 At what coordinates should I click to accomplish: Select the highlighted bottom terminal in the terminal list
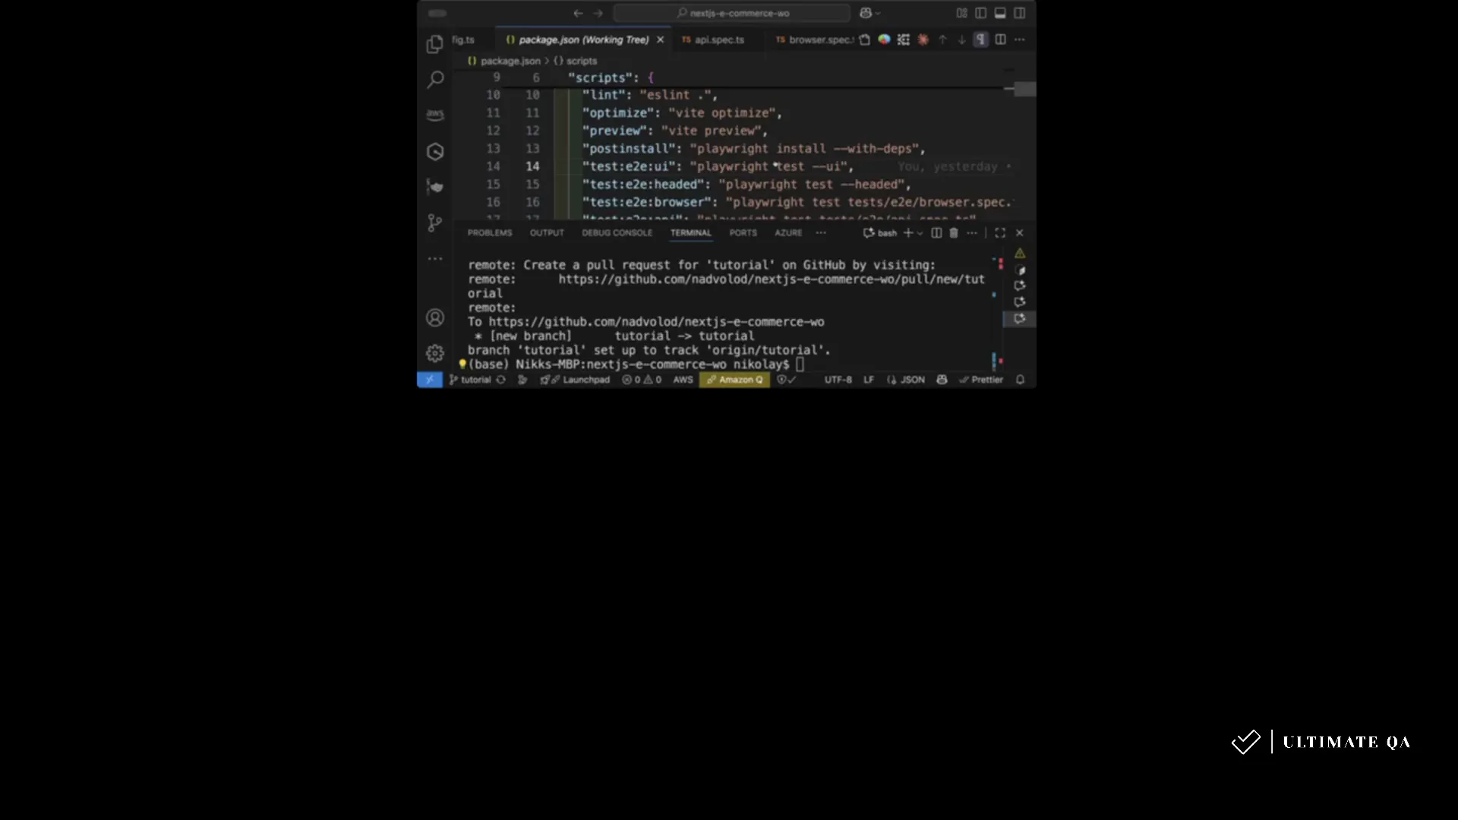point(1020,319)
